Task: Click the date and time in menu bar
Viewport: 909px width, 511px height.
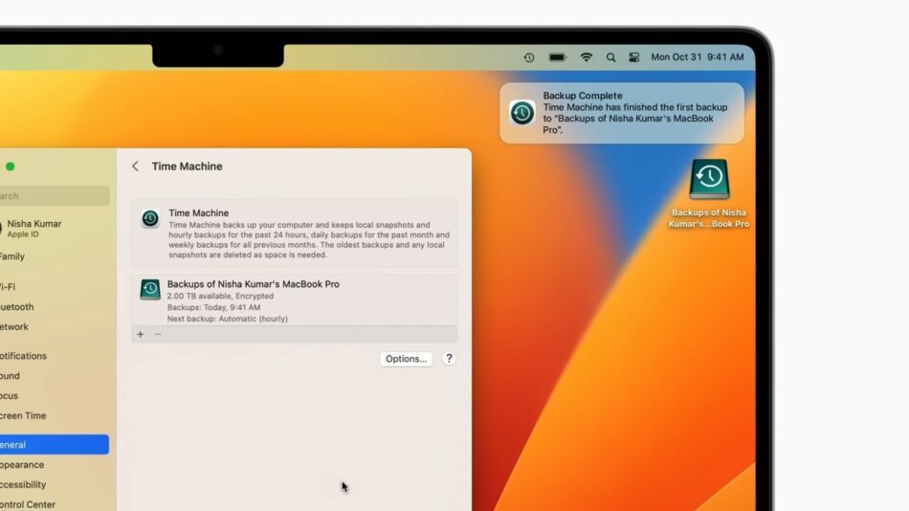Action: tap(697, 57)
